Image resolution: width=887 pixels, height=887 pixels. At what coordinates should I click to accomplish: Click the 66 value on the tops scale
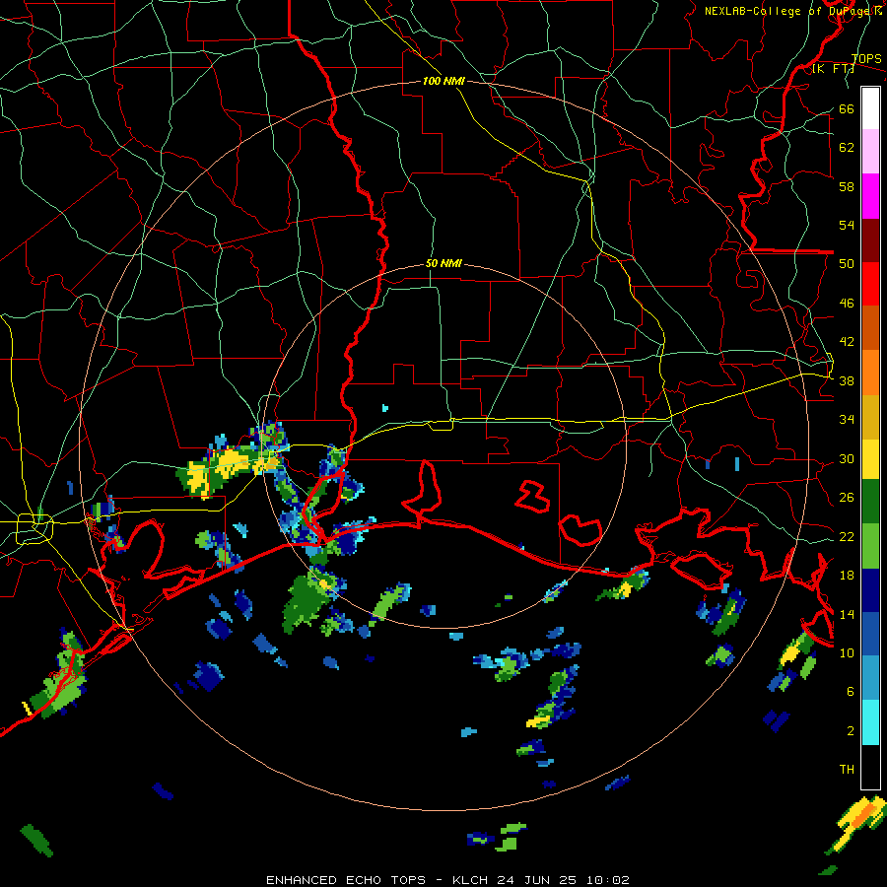847,109
